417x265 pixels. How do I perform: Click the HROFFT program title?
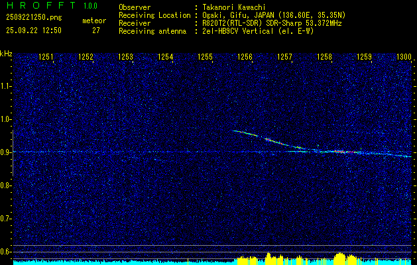41,5
